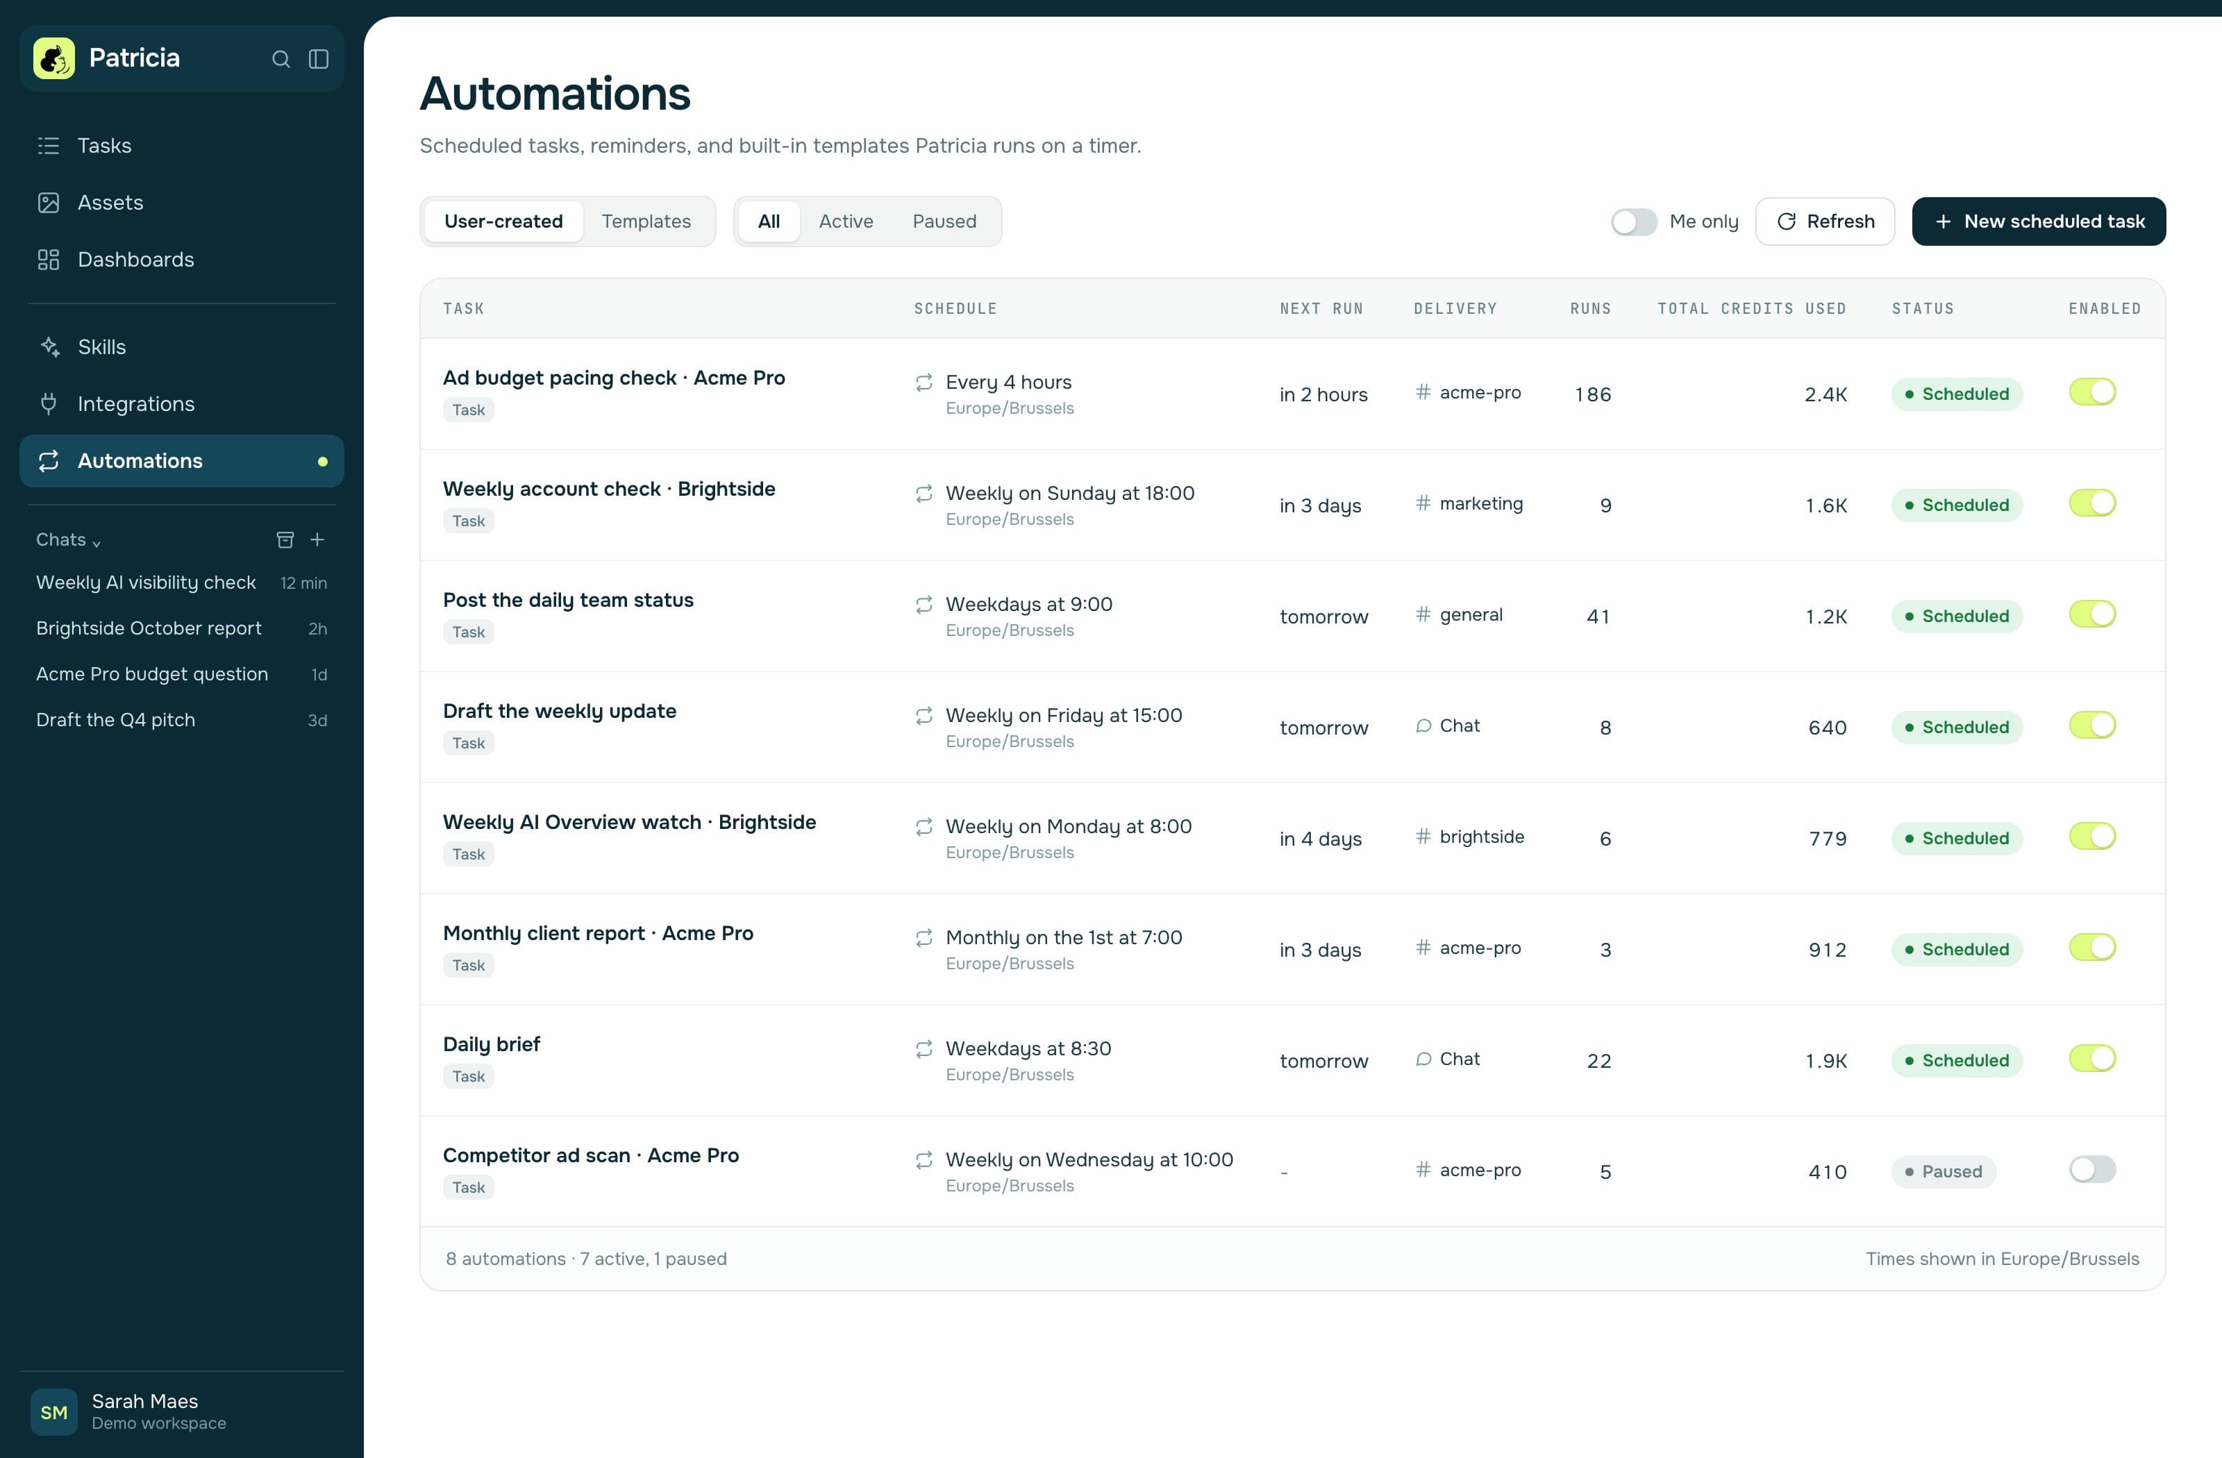The height and width of the screenshot is (1458, 2222).
Task: Click the chat bubble icon in Draft the weekly update row
Action: (1423, 726)
